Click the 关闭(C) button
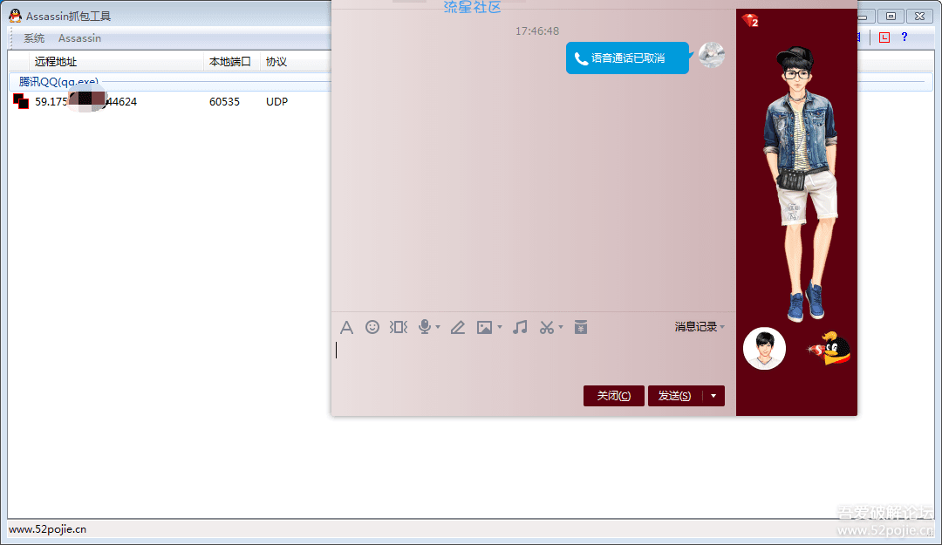 point(614,396)
